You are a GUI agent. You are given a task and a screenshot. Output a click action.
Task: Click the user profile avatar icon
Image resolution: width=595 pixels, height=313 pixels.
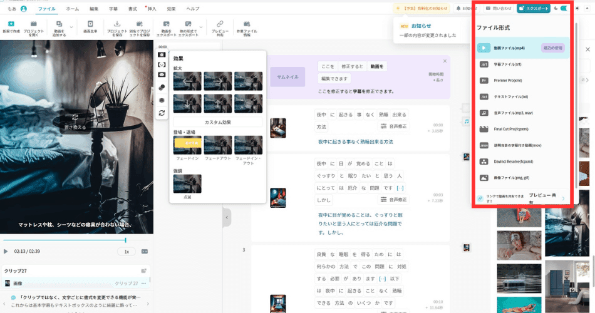(x=24, y=9)
